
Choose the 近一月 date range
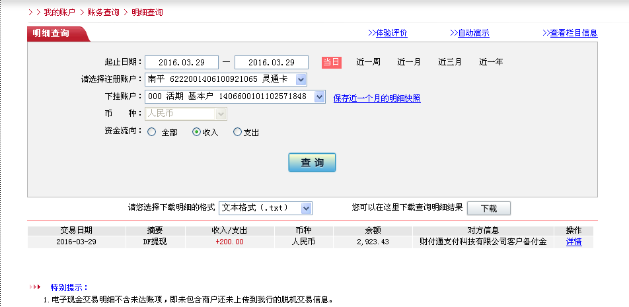(408, 62)
